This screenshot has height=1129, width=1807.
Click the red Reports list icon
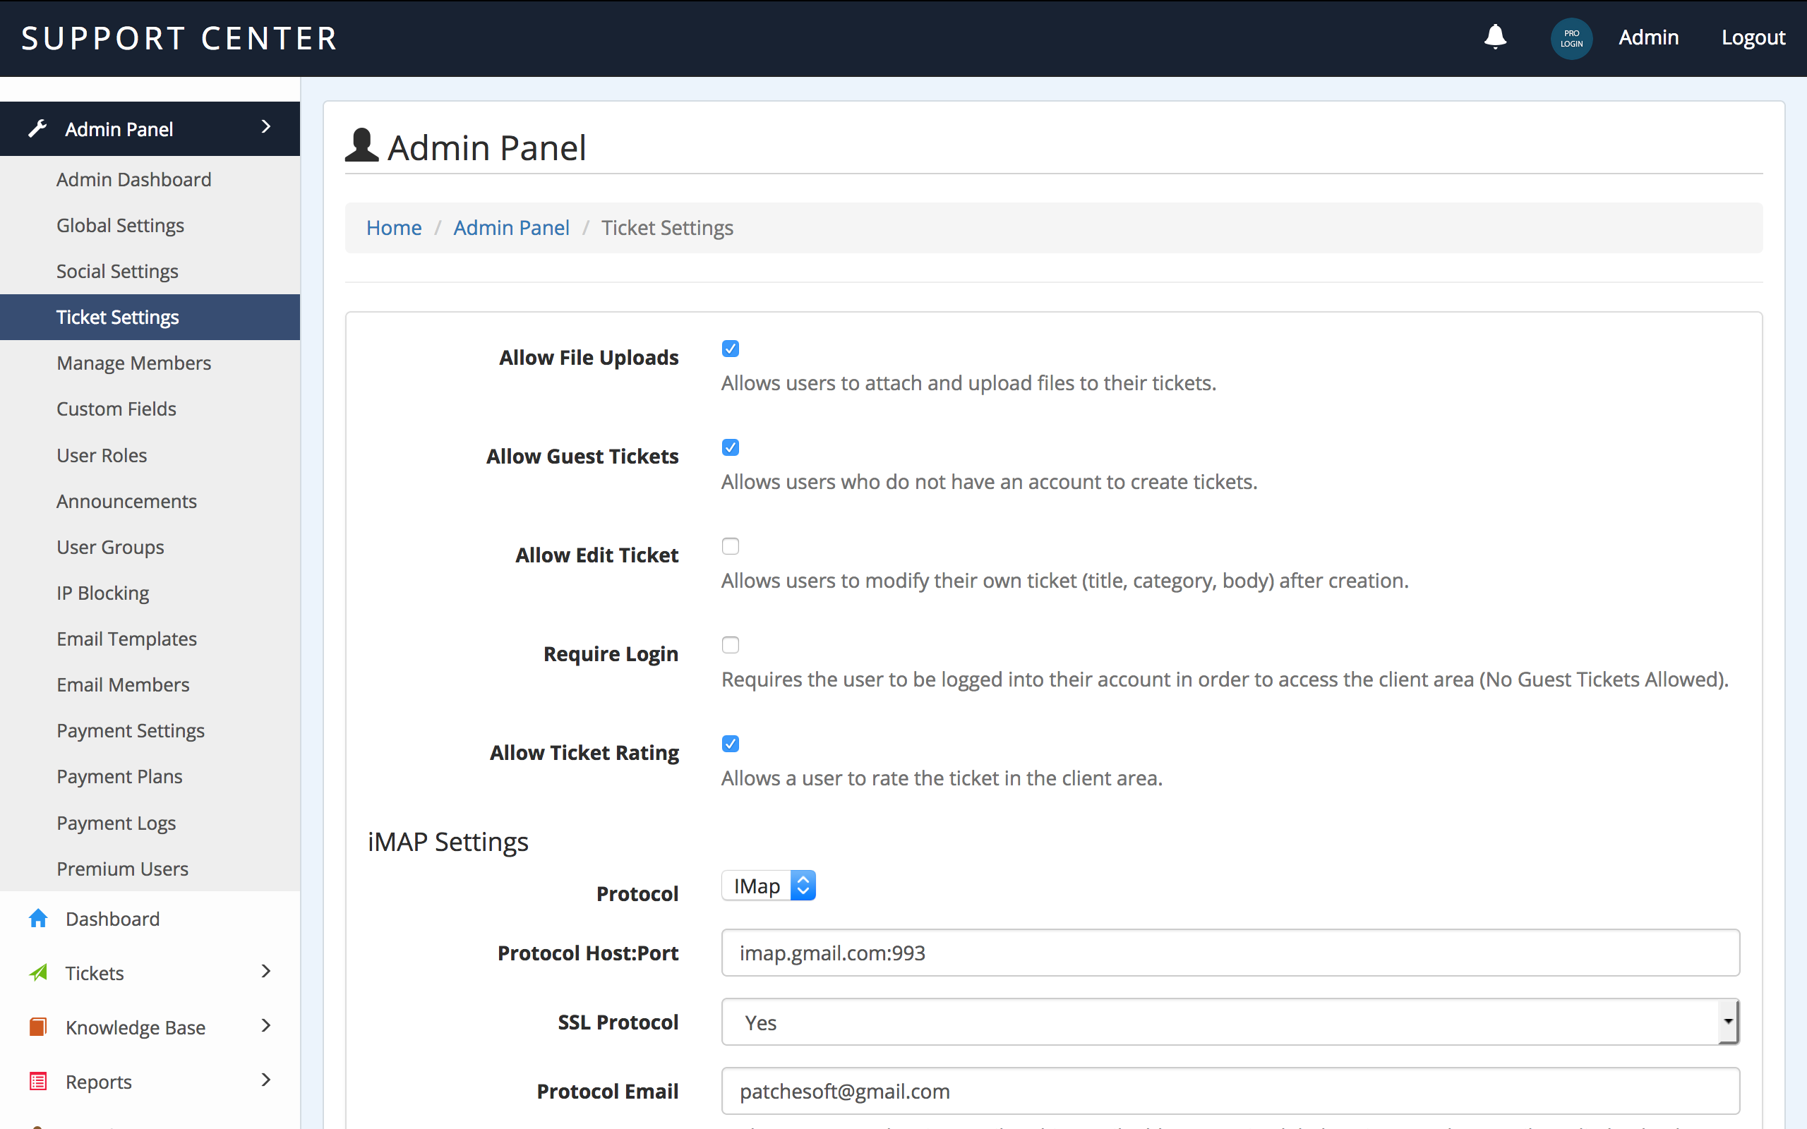38,1081
